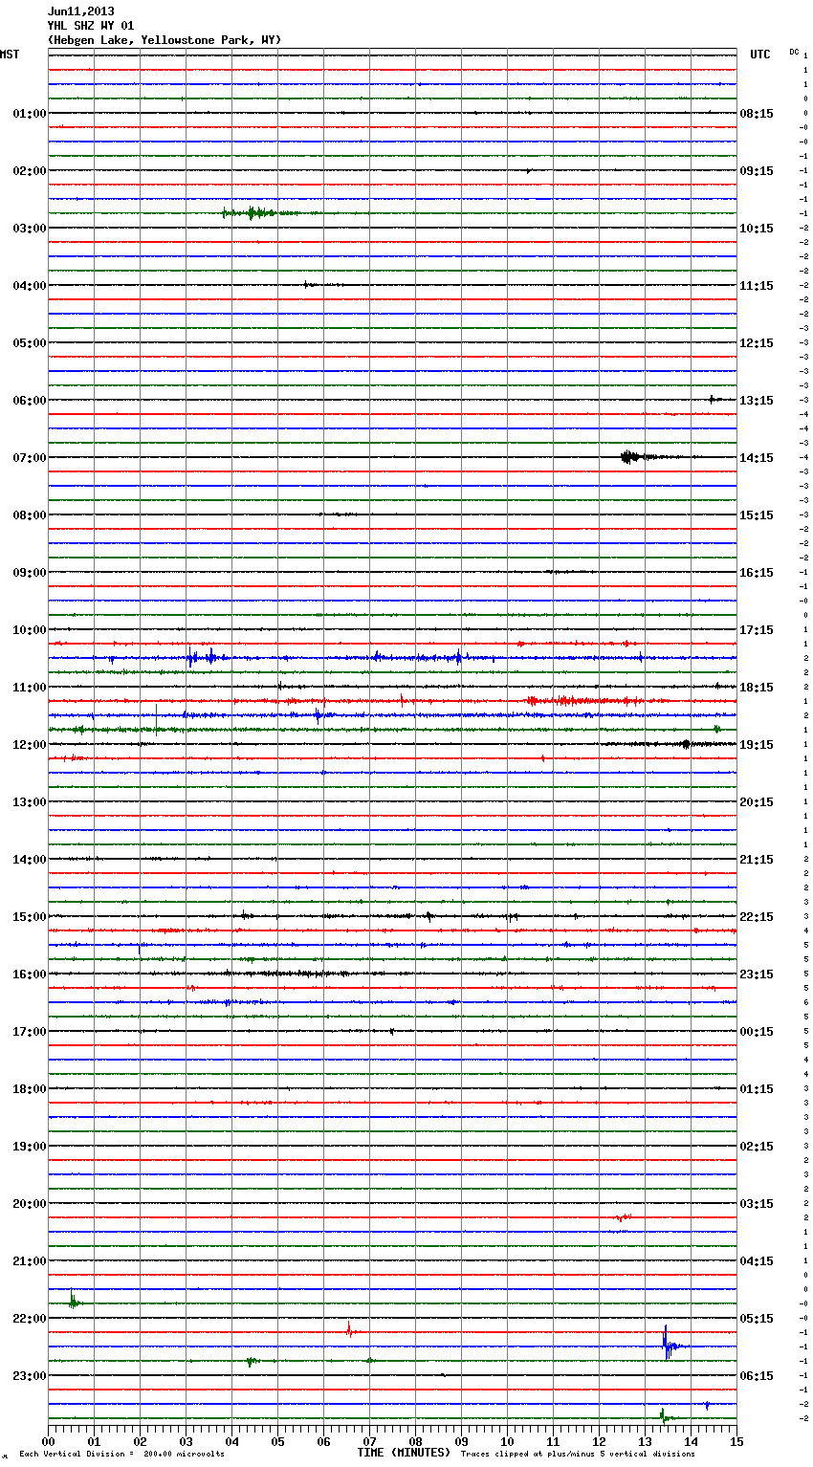Select the 12:00 MST row label
The height and width of the screenshot is (1467, 813).
pyautogui.click(x=29, y=745)
